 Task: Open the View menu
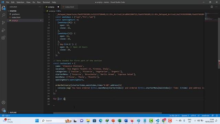pyautogui.click(x=28, y=2)
